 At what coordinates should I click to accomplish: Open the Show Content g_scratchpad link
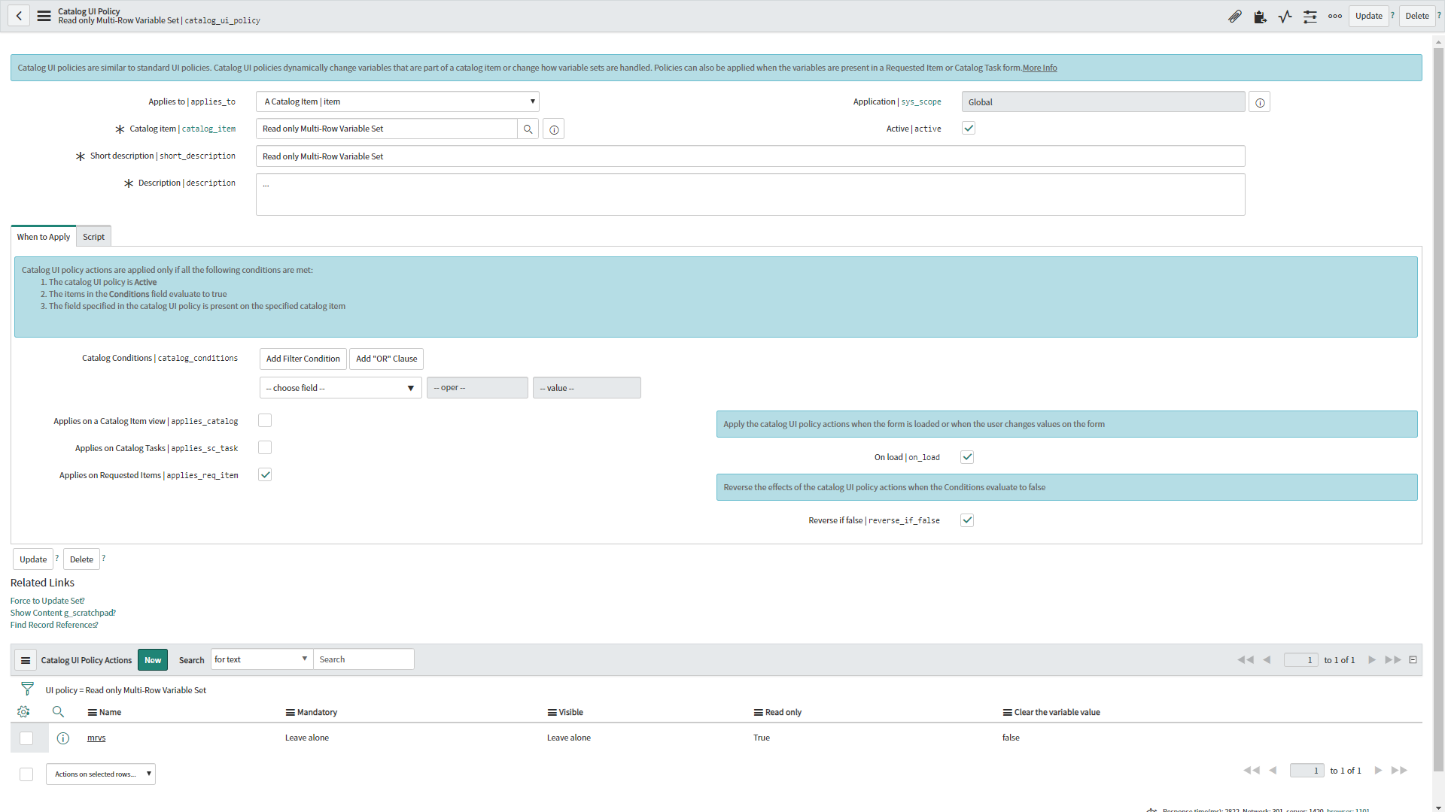pos(63,613)
